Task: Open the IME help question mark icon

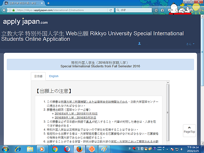Action: [x=154, y=149]
